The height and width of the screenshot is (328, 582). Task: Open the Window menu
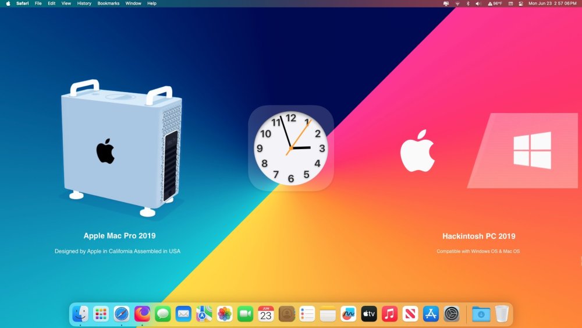133,3
